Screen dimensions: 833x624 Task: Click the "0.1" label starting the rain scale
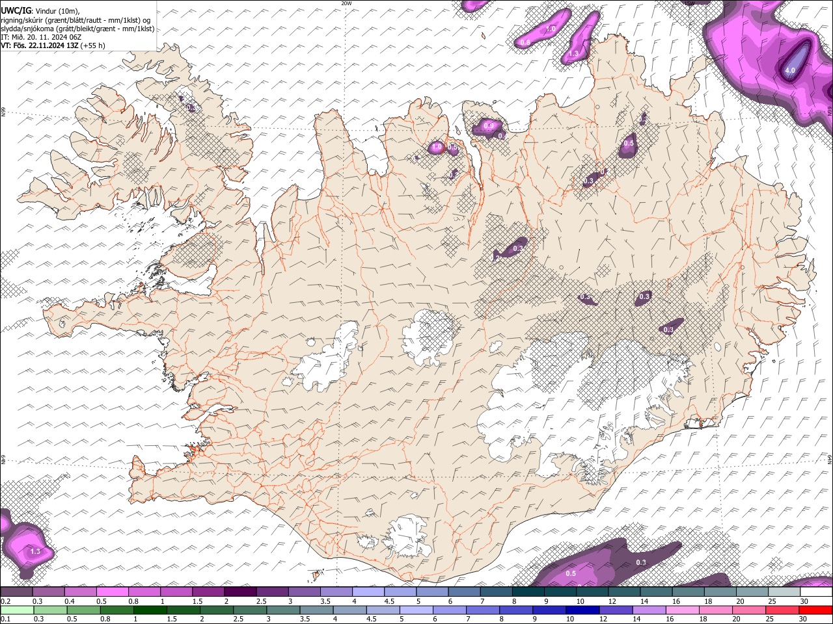[x=5, y=619]
